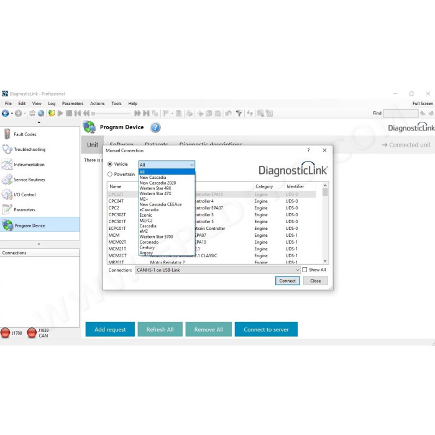
Task: Click the Category column header
Action: pos(268,186)
